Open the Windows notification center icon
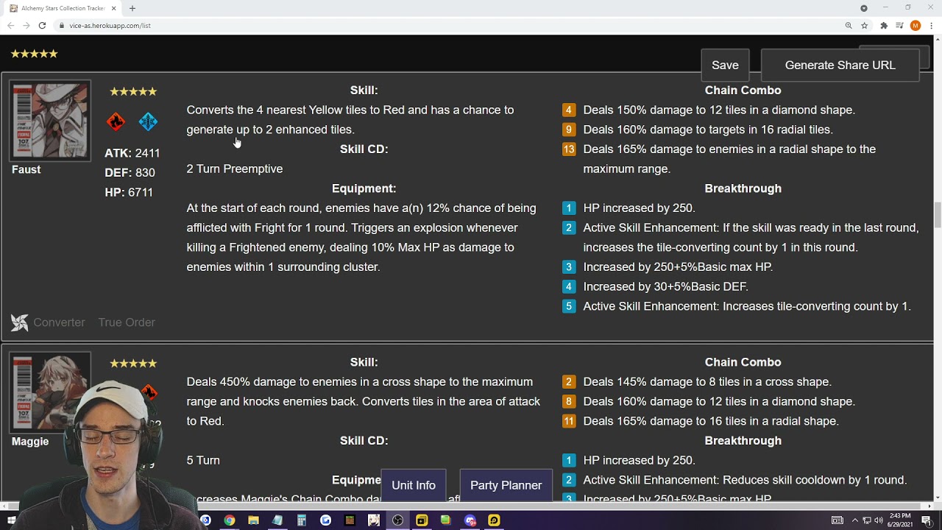 tap(927, 520)
